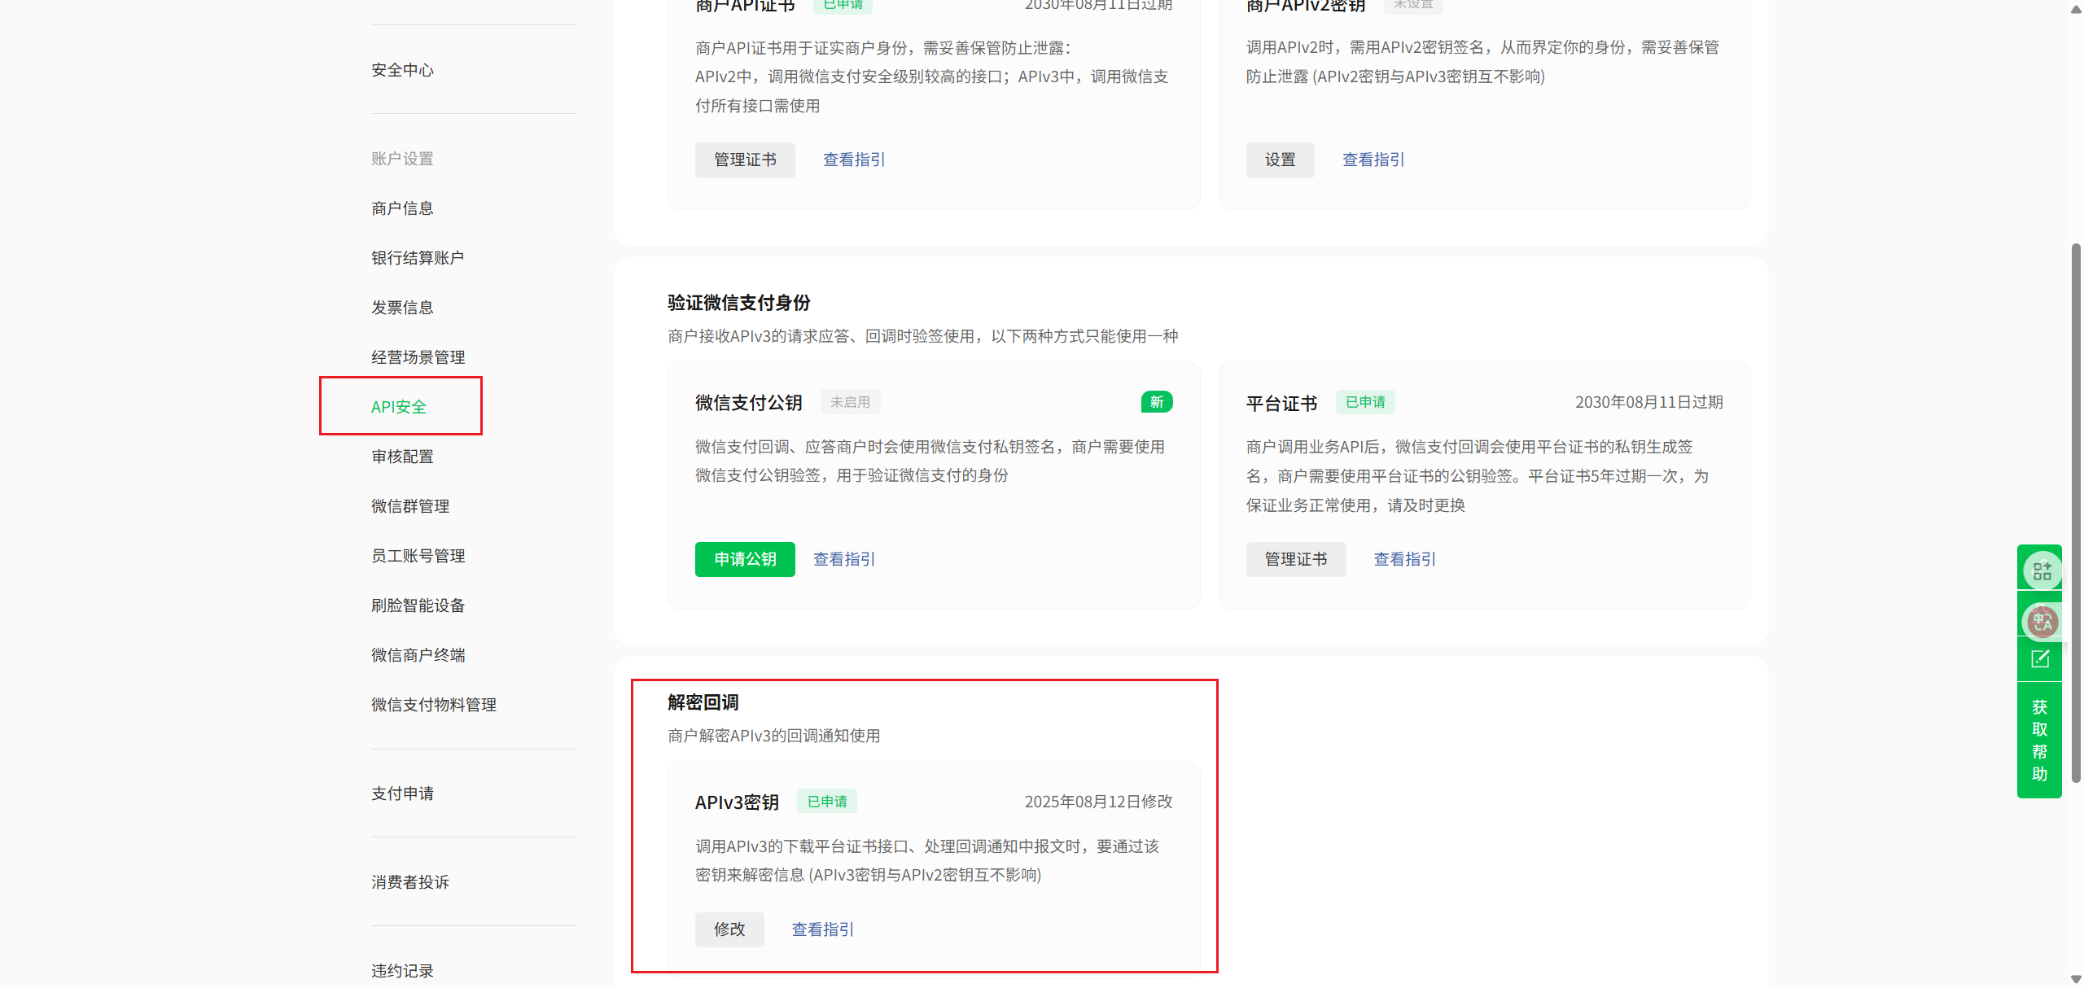The height and width of the screenshot is (988, 2084).
Task: Open 查看指引 link under 微信支付公钥
Action: pyautogui.click(x=844, y=559)
